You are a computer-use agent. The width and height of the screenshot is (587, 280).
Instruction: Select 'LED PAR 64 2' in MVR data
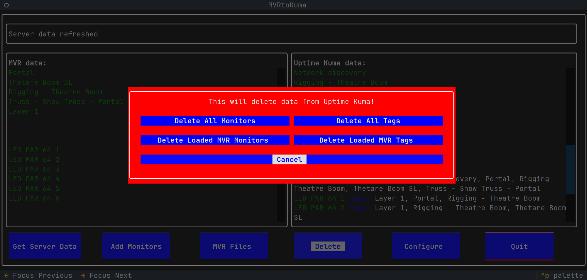click(x=34, y=159)
